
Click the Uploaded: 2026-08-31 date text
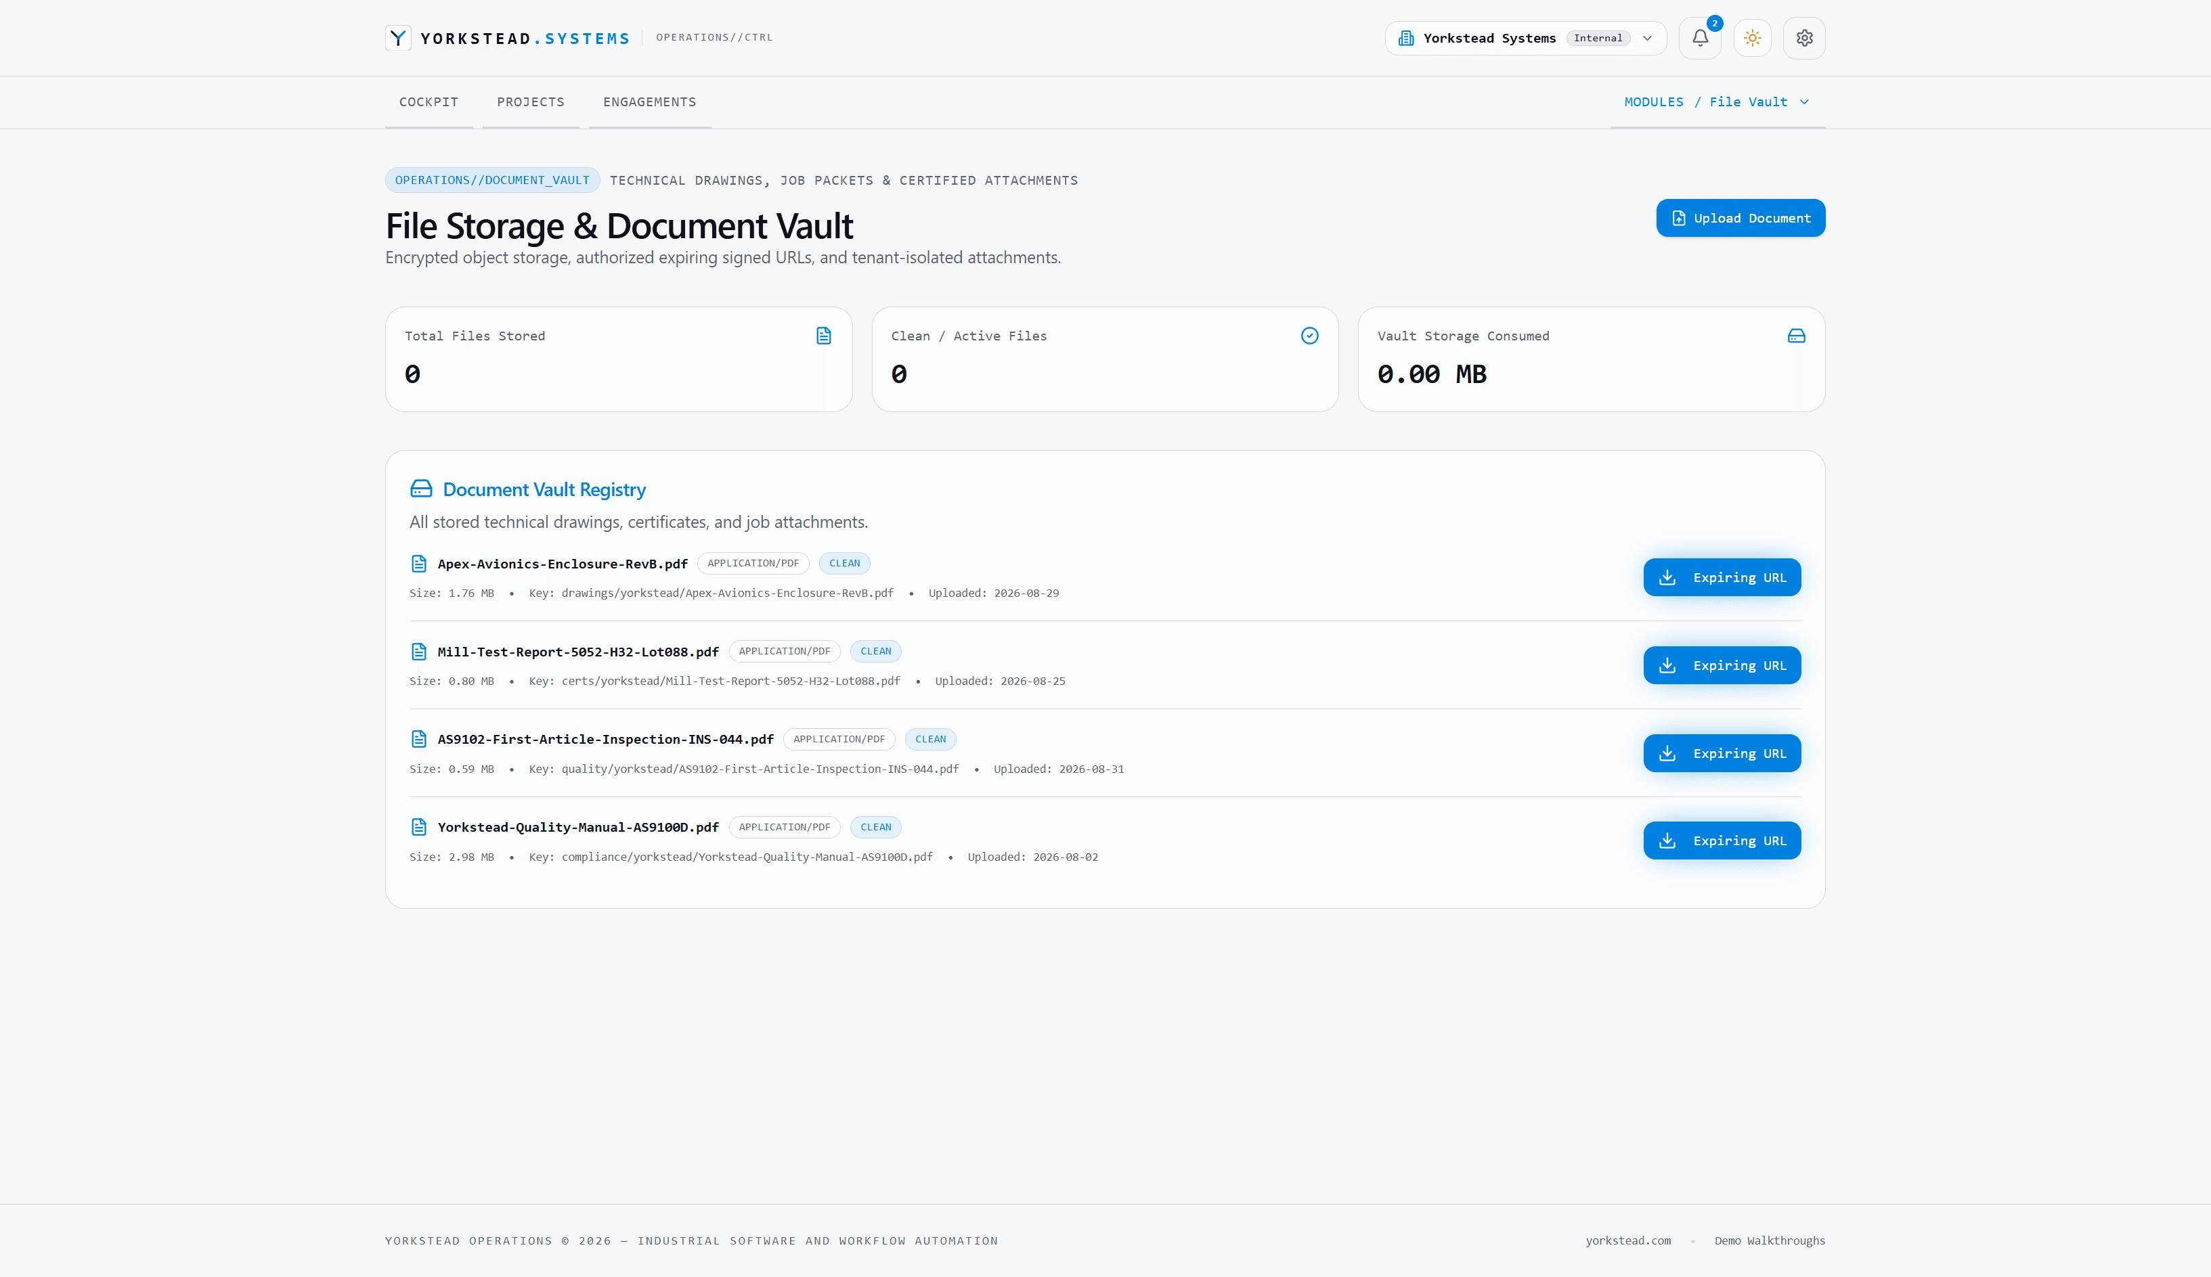click(1058, 769)
